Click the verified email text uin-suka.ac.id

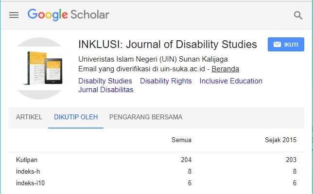pos(141,69)
